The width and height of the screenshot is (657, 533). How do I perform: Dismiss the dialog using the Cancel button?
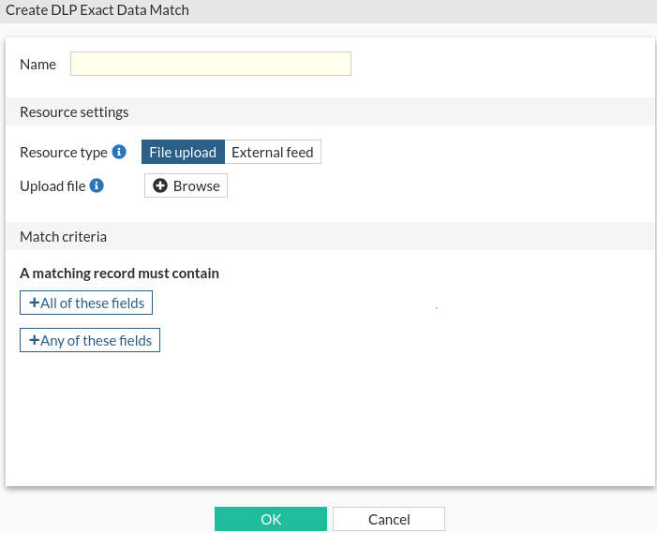[x=388, y=519]
